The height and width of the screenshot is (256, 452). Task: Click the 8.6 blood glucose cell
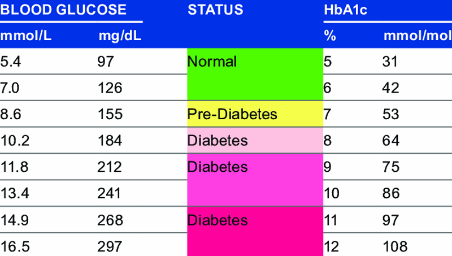(11, 114)
